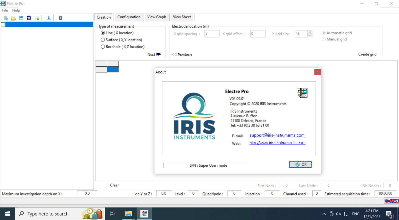Click the muted volume tray icon
This screenshot has width=399, height=220.
[339, 214]
